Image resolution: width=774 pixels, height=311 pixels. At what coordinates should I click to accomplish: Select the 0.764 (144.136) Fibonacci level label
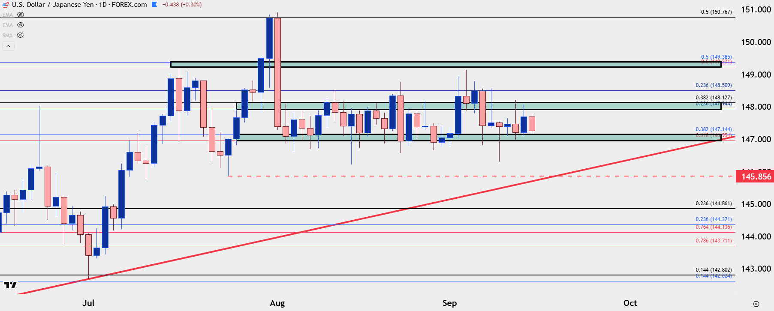714,227
